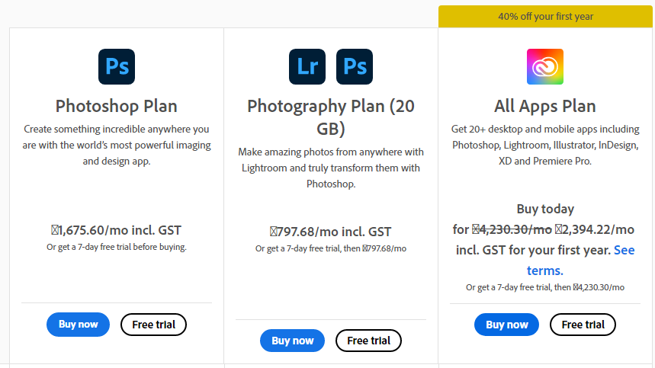655x368 pixels.
Task: Click the Photoshop icon in Photography Plan
Action: click(355, 66)
